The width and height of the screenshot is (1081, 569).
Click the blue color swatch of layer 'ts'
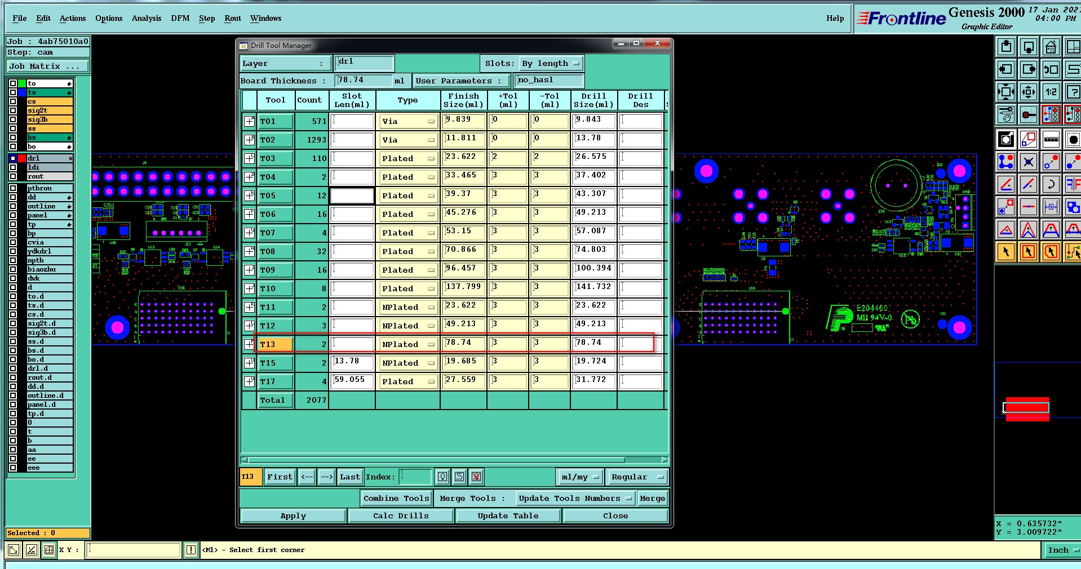(22, 92)
